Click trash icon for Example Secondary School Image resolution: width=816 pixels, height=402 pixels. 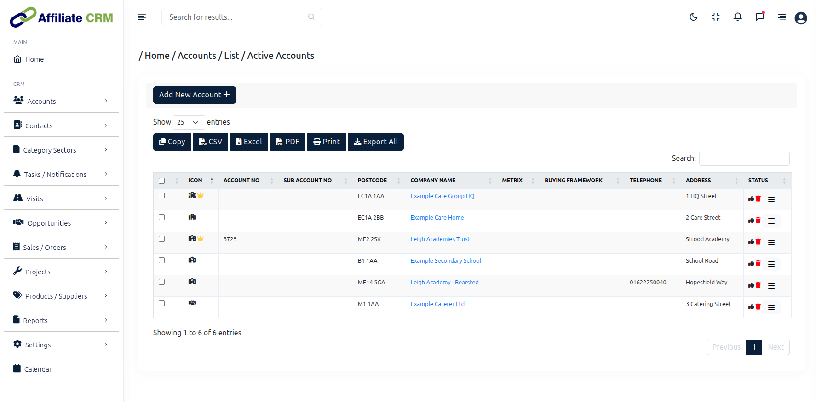tap(758, 264)
